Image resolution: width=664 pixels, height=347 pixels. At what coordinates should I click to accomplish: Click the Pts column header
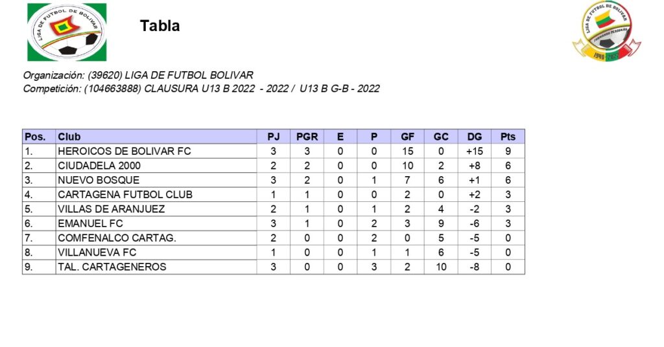point(508,137)
